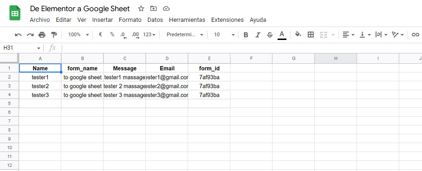Select the Email header cell
Image resolution: width=422 pixels, height=171 pixels.
click(x=167, y=68)
